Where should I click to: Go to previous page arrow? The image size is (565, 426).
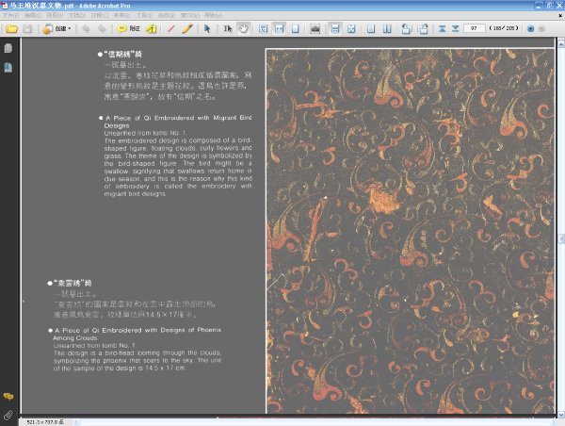click(443, 29)
